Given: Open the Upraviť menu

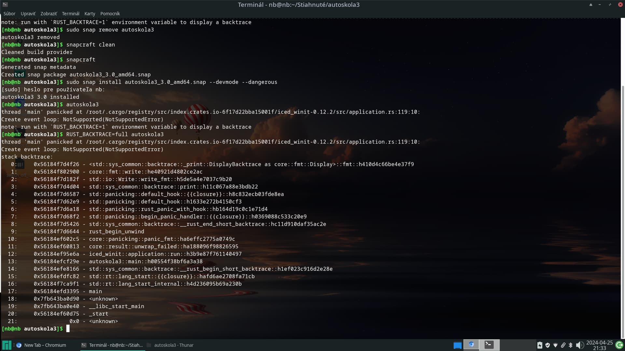Looking at the screenshot, I should point(28,14).
